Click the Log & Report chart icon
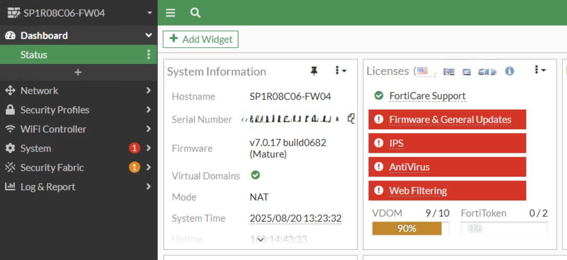This screenshot has height=260, width=567. tap(10, 186)
